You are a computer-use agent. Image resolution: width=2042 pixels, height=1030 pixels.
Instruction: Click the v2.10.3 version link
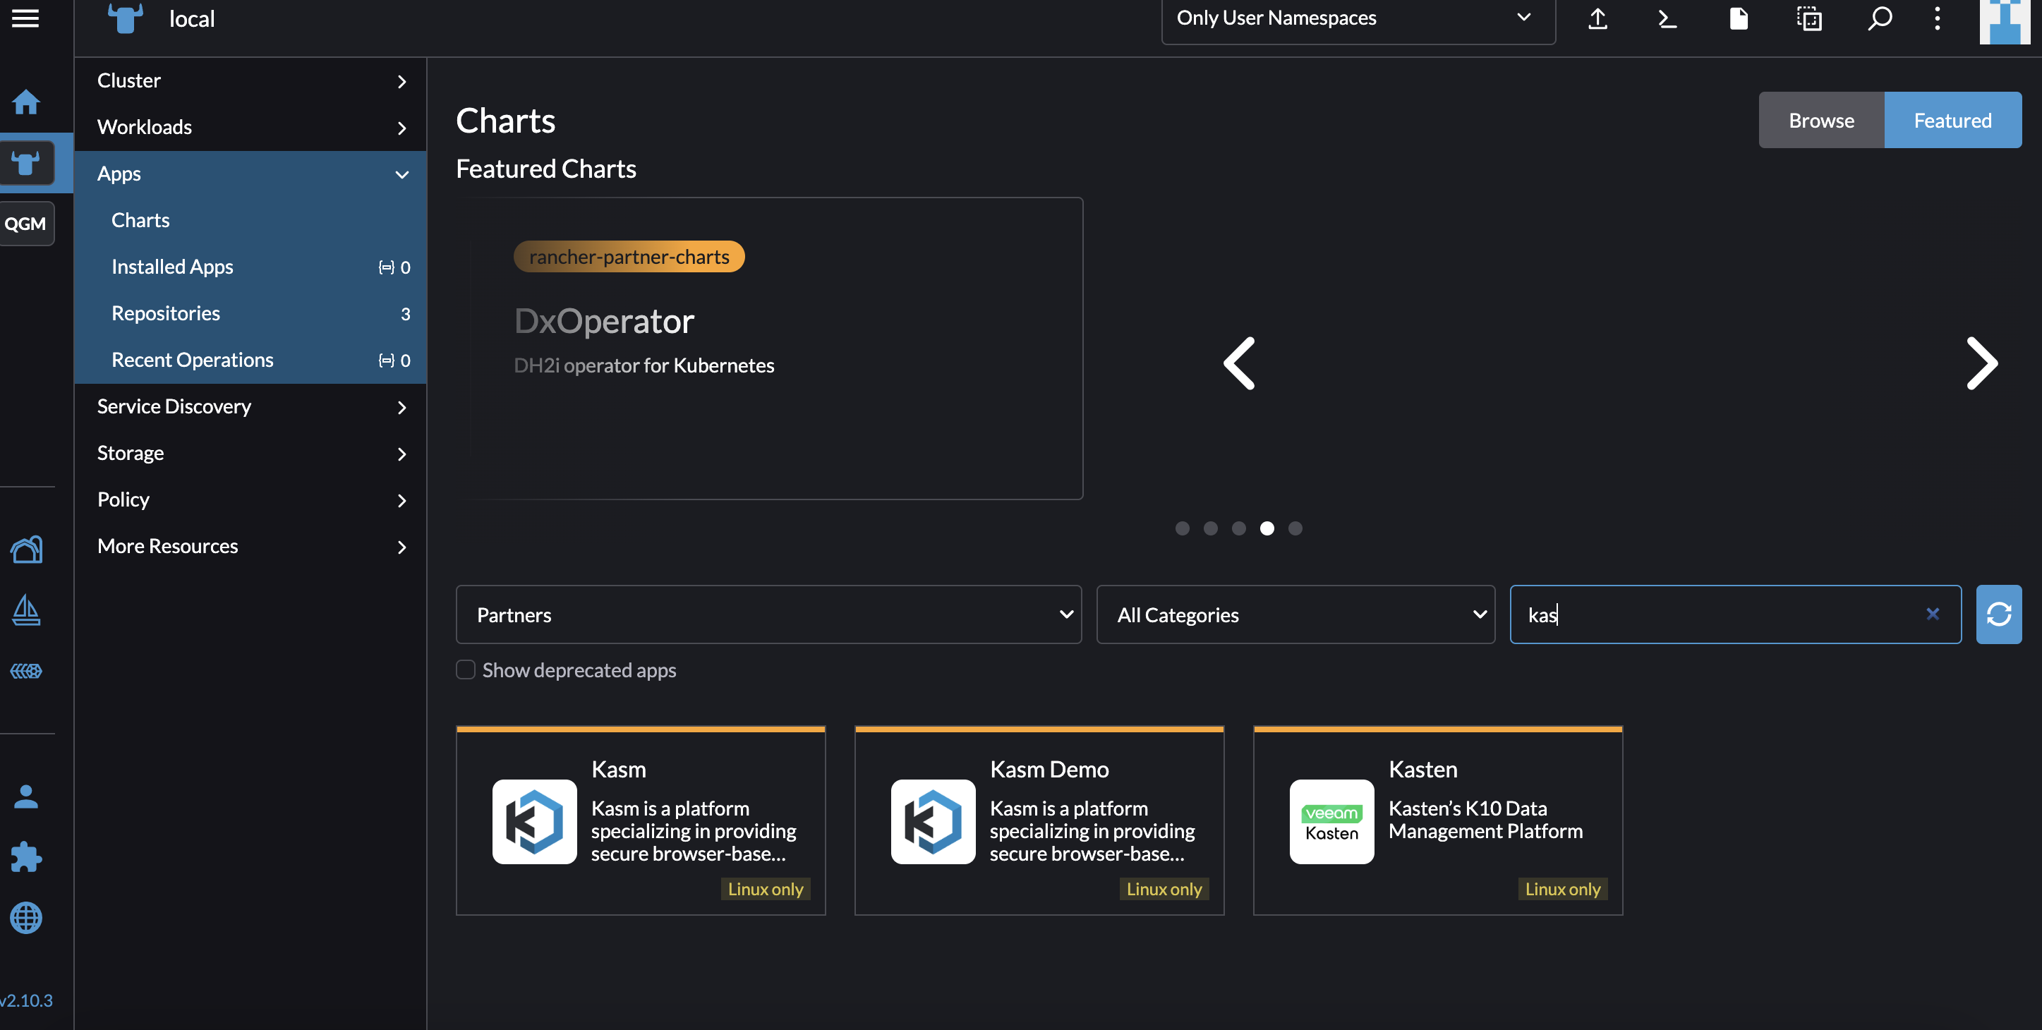tap(27, 1000)
